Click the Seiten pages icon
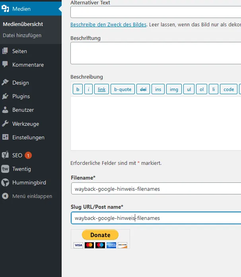Image resolution: width=241 pixels, height=277 pixels. click(5, 51)
